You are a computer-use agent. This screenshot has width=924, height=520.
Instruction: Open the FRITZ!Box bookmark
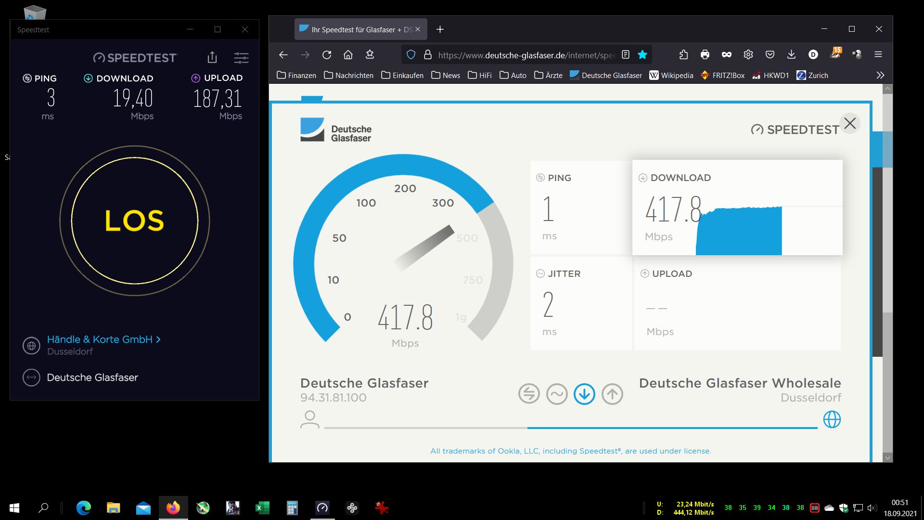(722, 75)
